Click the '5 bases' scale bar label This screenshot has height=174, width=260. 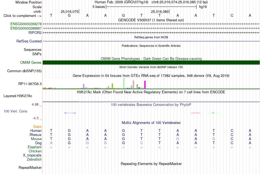pyautogui.click(x=99, y=7)
